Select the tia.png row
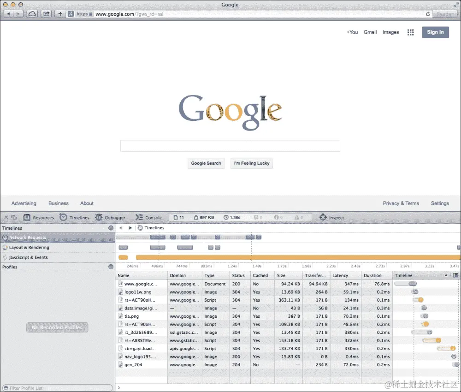Viewport: 461px width, 392px height. click(288, 316)
